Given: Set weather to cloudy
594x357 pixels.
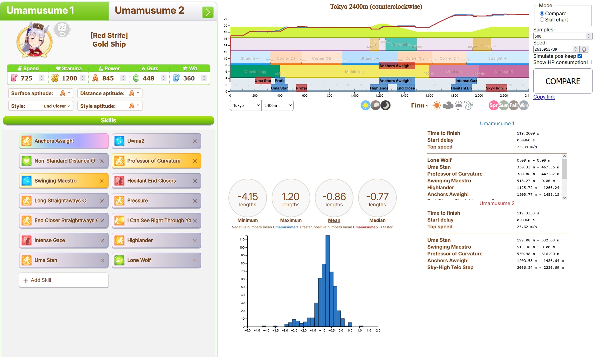Looking at the screenshot, I should 448,105.
